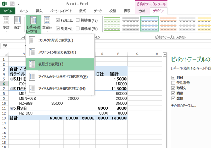Select the highlighted blue PivotTable style
Screen dimensions: 211x148
(150, 24)
